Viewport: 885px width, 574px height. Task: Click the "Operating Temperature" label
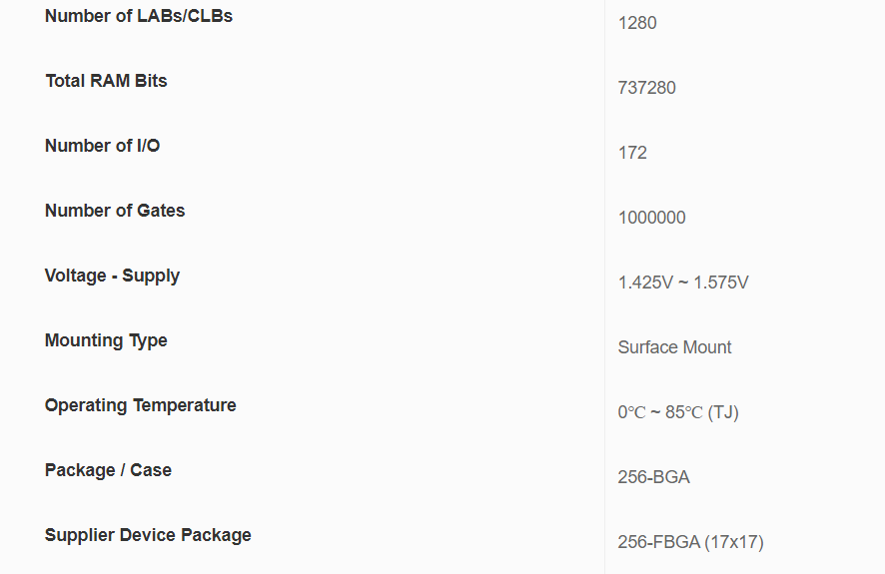(x=141, y=405)
